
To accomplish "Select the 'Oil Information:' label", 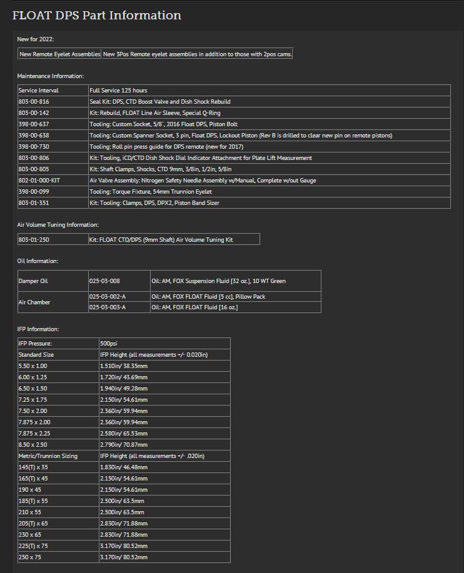I will 38,261.
